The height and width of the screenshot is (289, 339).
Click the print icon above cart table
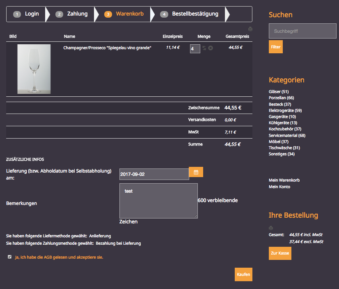(250, 29)
